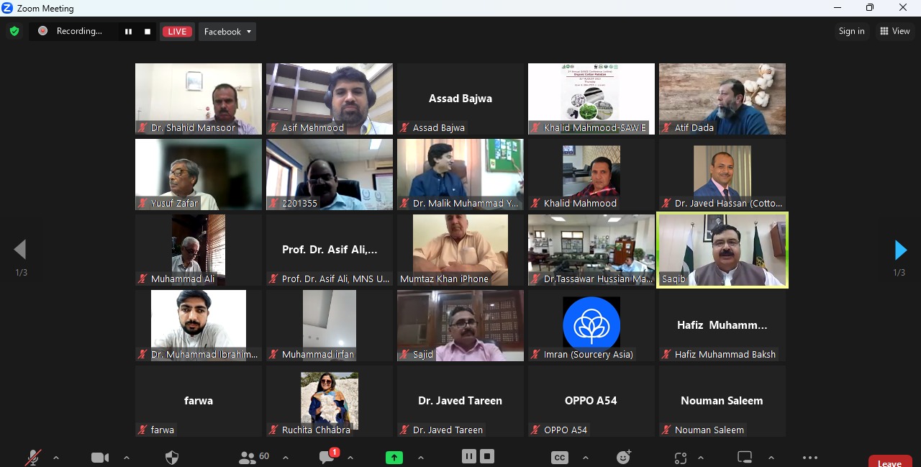Toggle the video camera on
This screenshot has height=467, width=921.
[100, 458]
